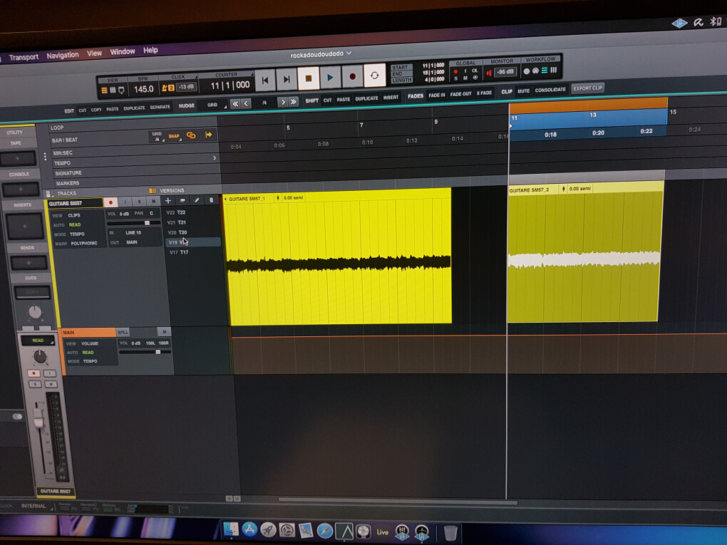The width and height of the screenshot is (727, 545).
Task: Change the Warp mode from POLYPHONIC
Action: [84, 244]
